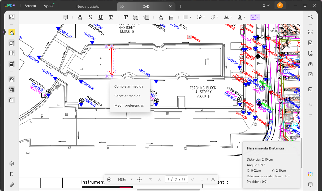
Task: Choose Cancelar medida from context menu
Action: [x=127, y=96]
